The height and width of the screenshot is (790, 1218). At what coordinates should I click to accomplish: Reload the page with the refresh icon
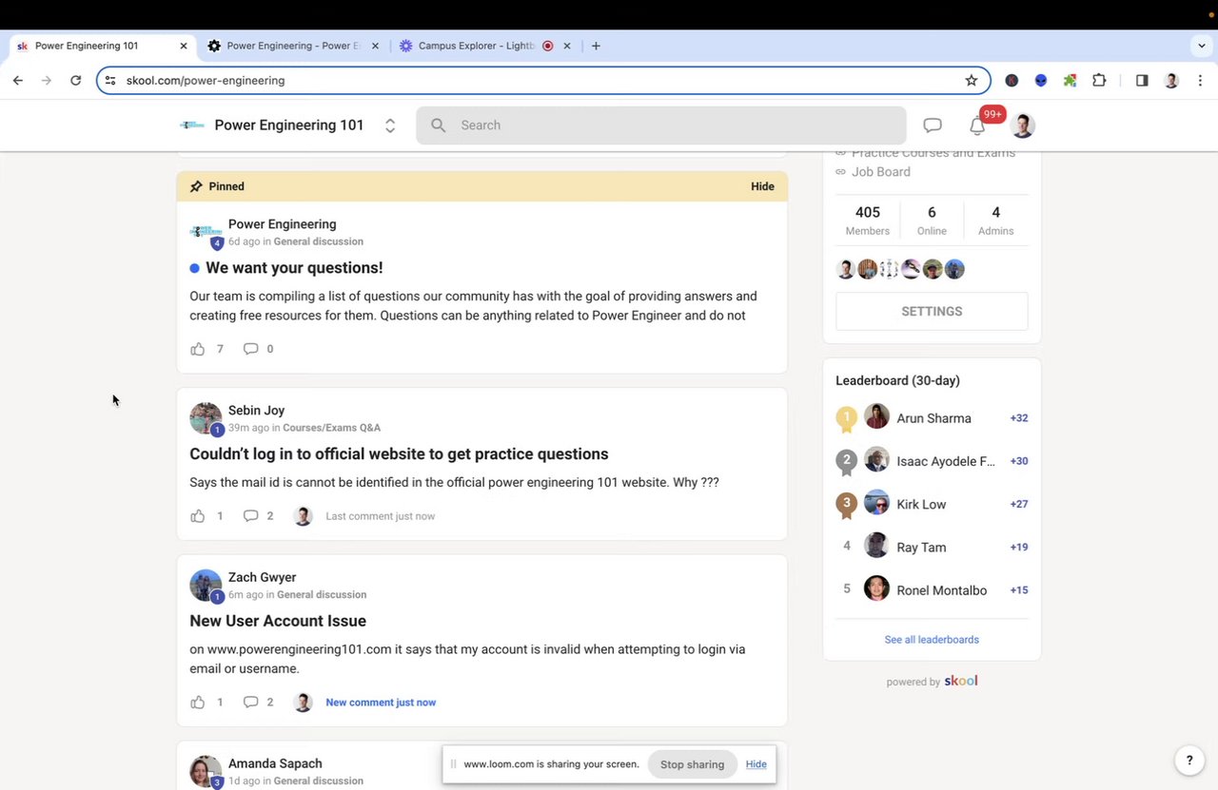[x=76, y=81]
